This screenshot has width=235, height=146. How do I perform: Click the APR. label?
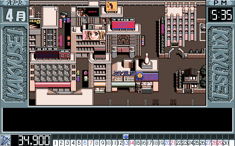coord(15,3)
